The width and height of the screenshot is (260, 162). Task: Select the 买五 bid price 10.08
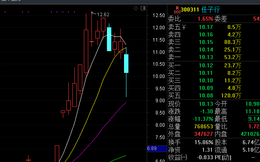tap(206, 95)
